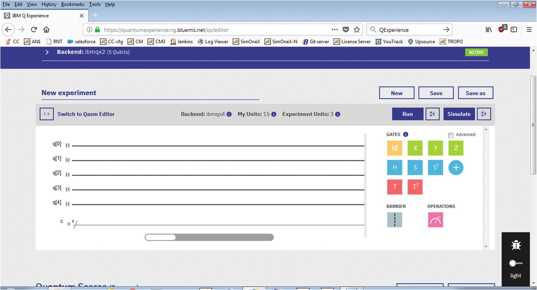Open the Help menu
537x290 pixels.
110,4
